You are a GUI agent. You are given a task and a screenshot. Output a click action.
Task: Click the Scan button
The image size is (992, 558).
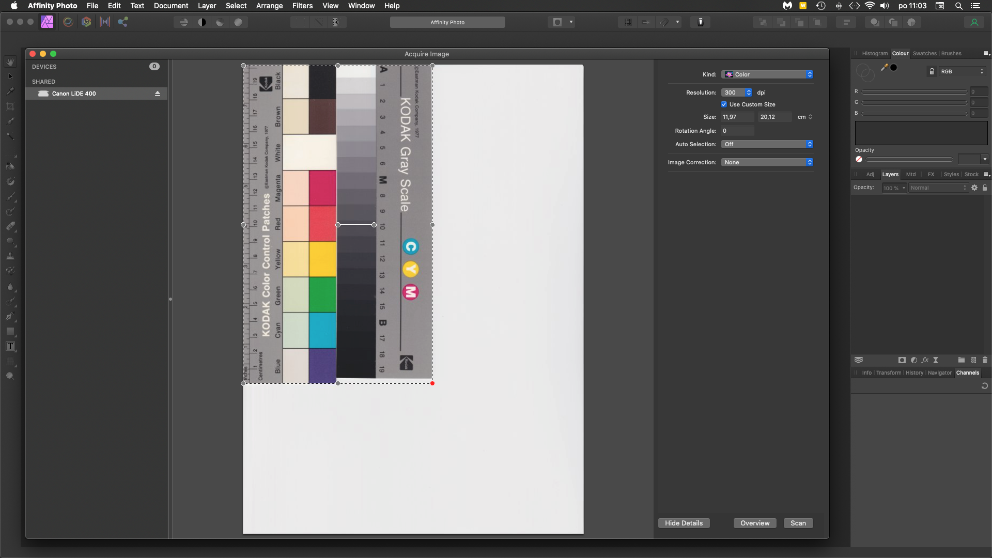click(798, 523)
